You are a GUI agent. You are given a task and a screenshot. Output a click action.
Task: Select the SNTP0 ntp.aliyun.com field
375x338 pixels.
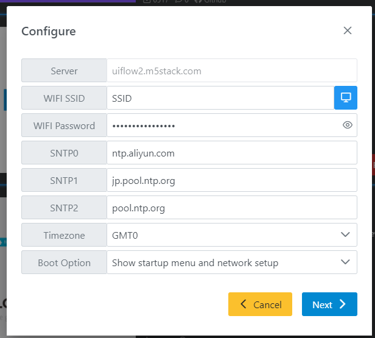click(x=231, y=153)
